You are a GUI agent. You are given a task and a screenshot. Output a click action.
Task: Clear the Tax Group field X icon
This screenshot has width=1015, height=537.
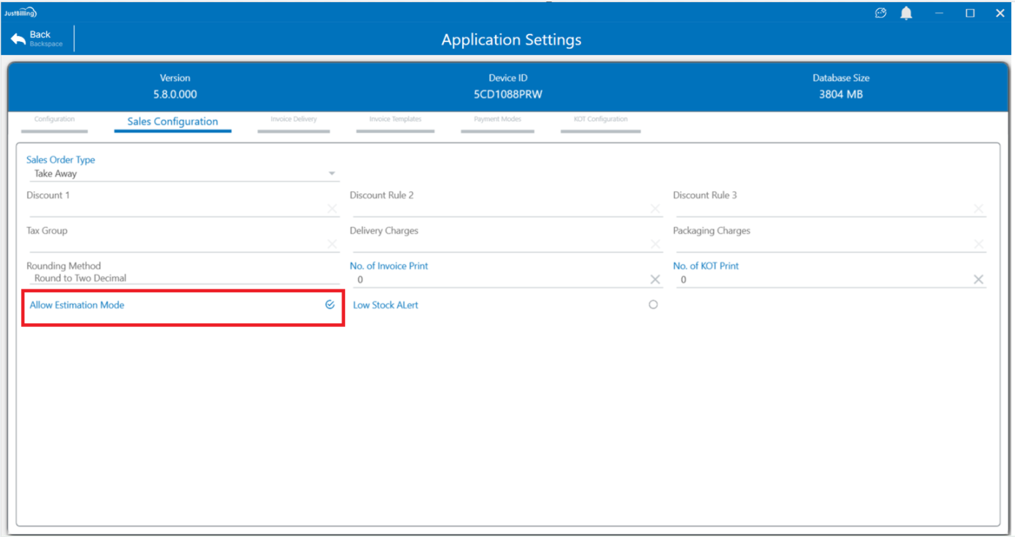332,244
